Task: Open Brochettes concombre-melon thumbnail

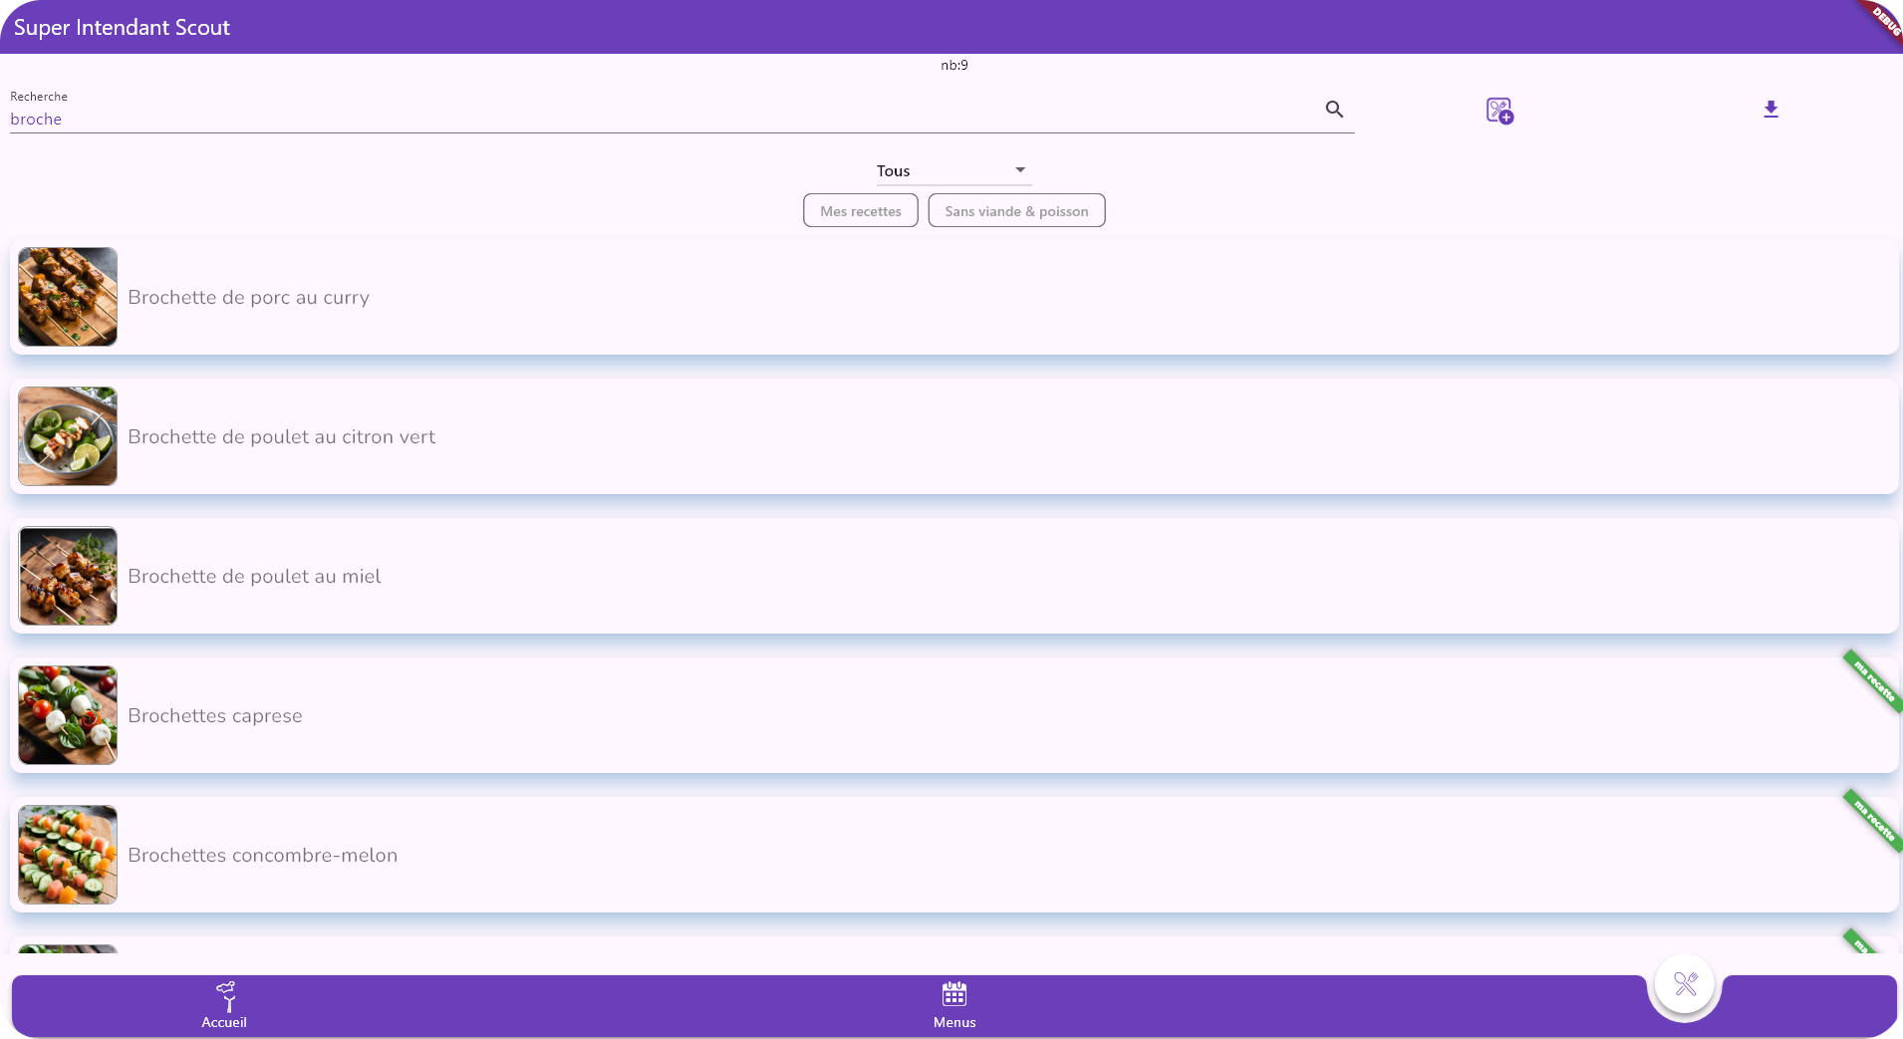Action: click(68, 855)
